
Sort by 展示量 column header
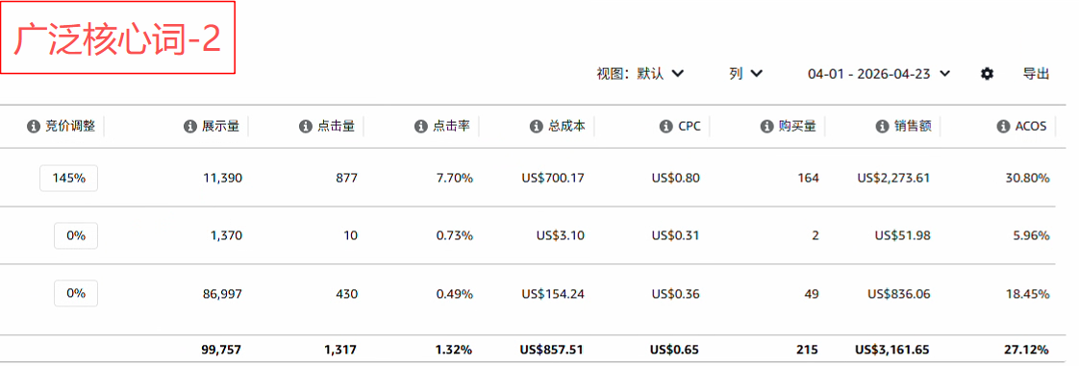(220, 127)
